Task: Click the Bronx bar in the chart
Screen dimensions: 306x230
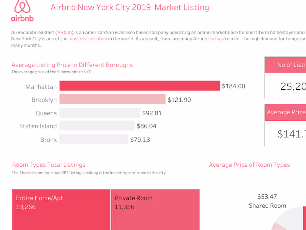Action: click(x=93, y=140)
